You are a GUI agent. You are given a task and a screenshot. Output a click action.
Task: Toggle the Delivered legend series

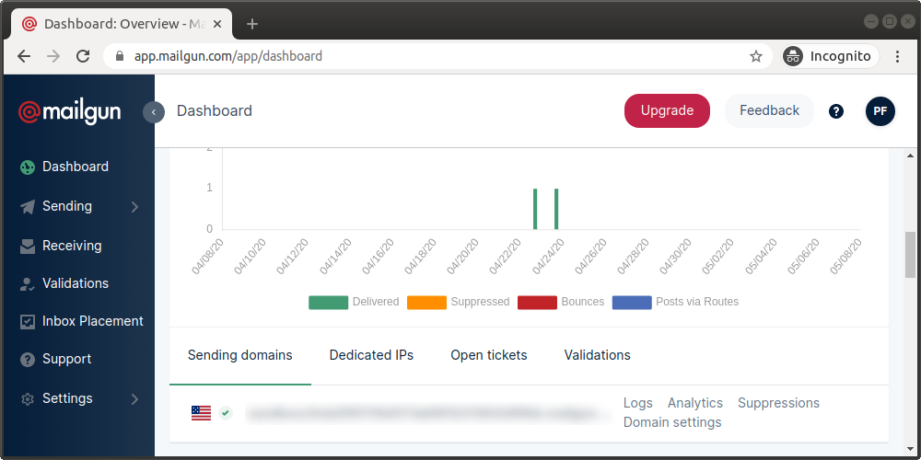[x=354, y=302]
